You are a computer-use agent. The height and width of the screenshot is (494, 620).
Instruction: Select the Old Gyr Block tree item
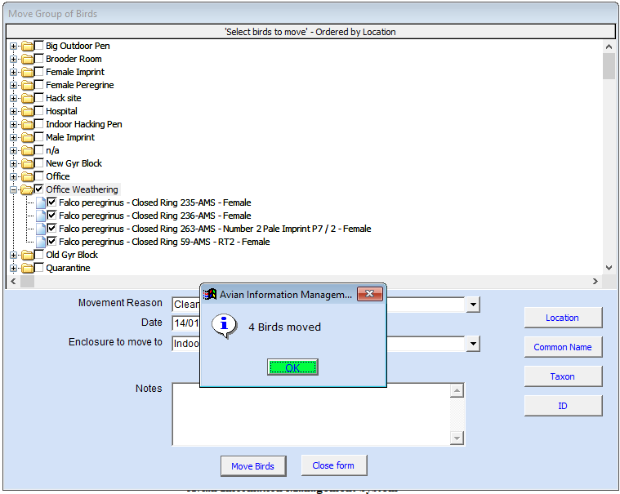(72, 255)
